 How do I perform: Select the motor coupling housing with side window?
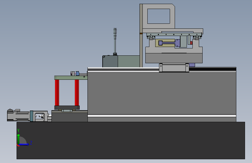click(40, 116)
